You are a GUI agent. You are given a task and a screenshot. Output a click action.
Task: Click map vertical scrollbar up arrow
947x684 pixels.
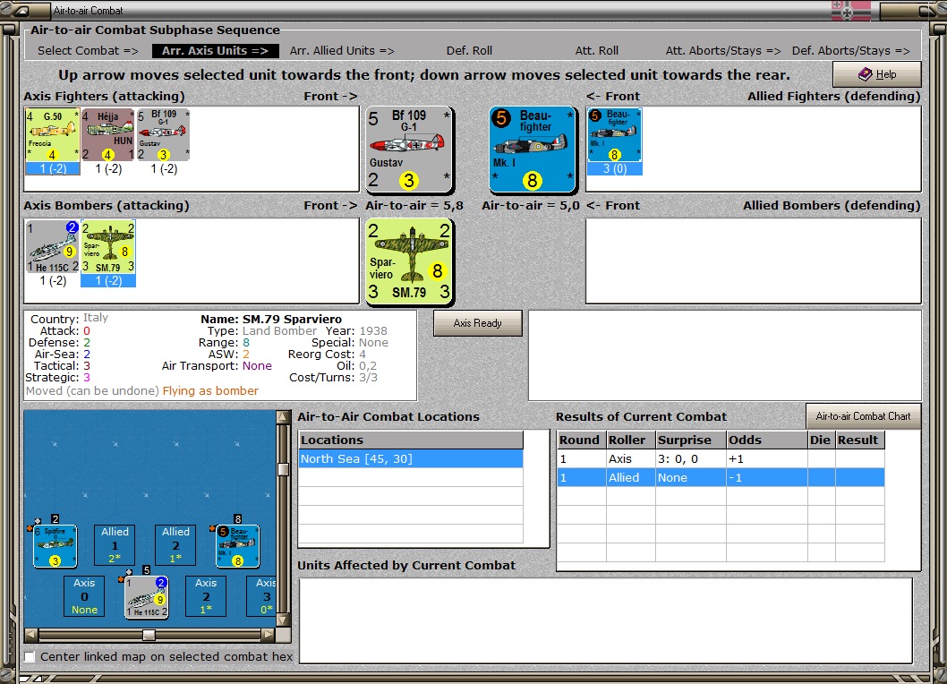tap(283, 417)
